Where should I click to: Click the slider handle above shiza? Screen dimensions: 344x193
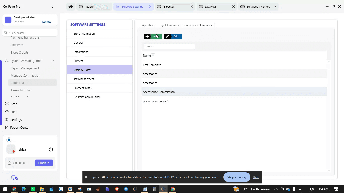tap(9, 140)
